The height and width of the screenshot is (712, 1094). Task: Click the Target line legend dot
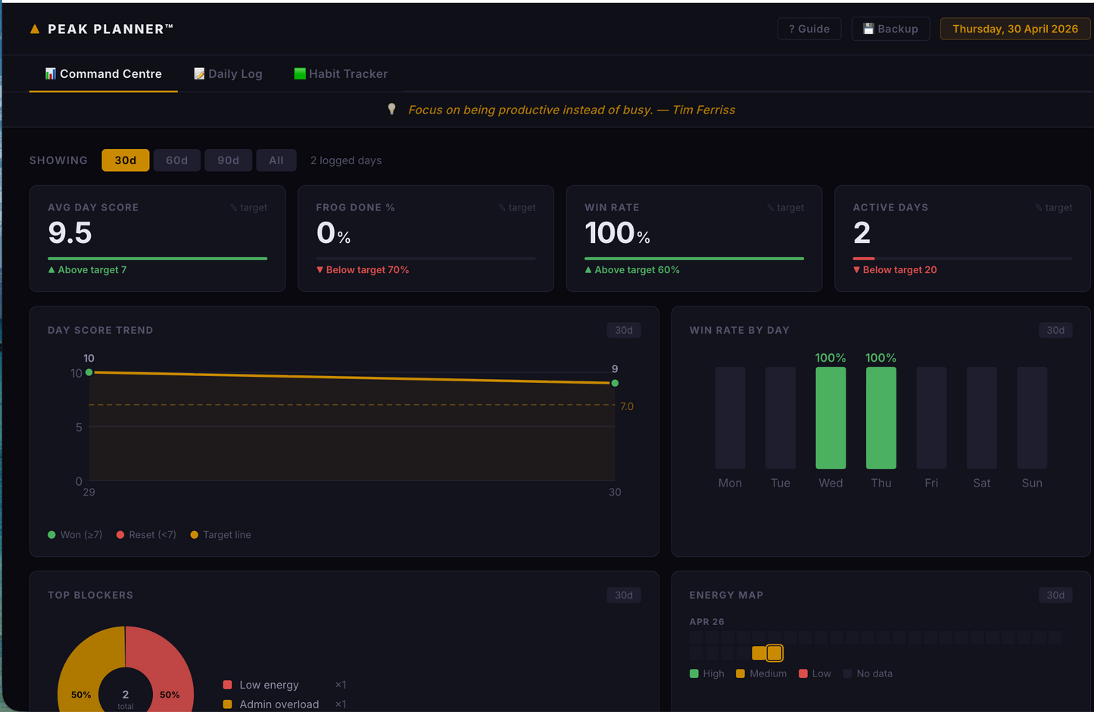pyautogui.click(x=195, y=535)
